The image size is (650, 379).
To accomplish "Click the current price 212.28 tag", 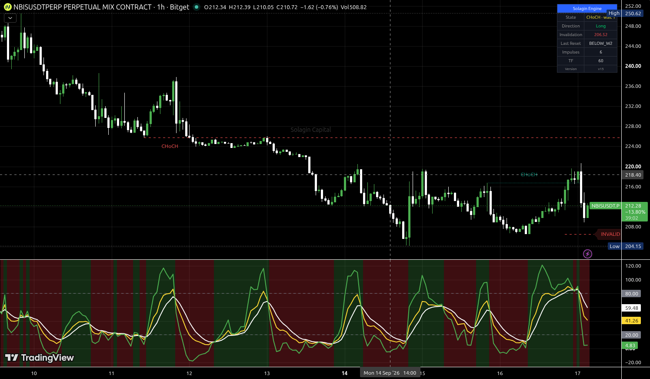I will (635, 212).
